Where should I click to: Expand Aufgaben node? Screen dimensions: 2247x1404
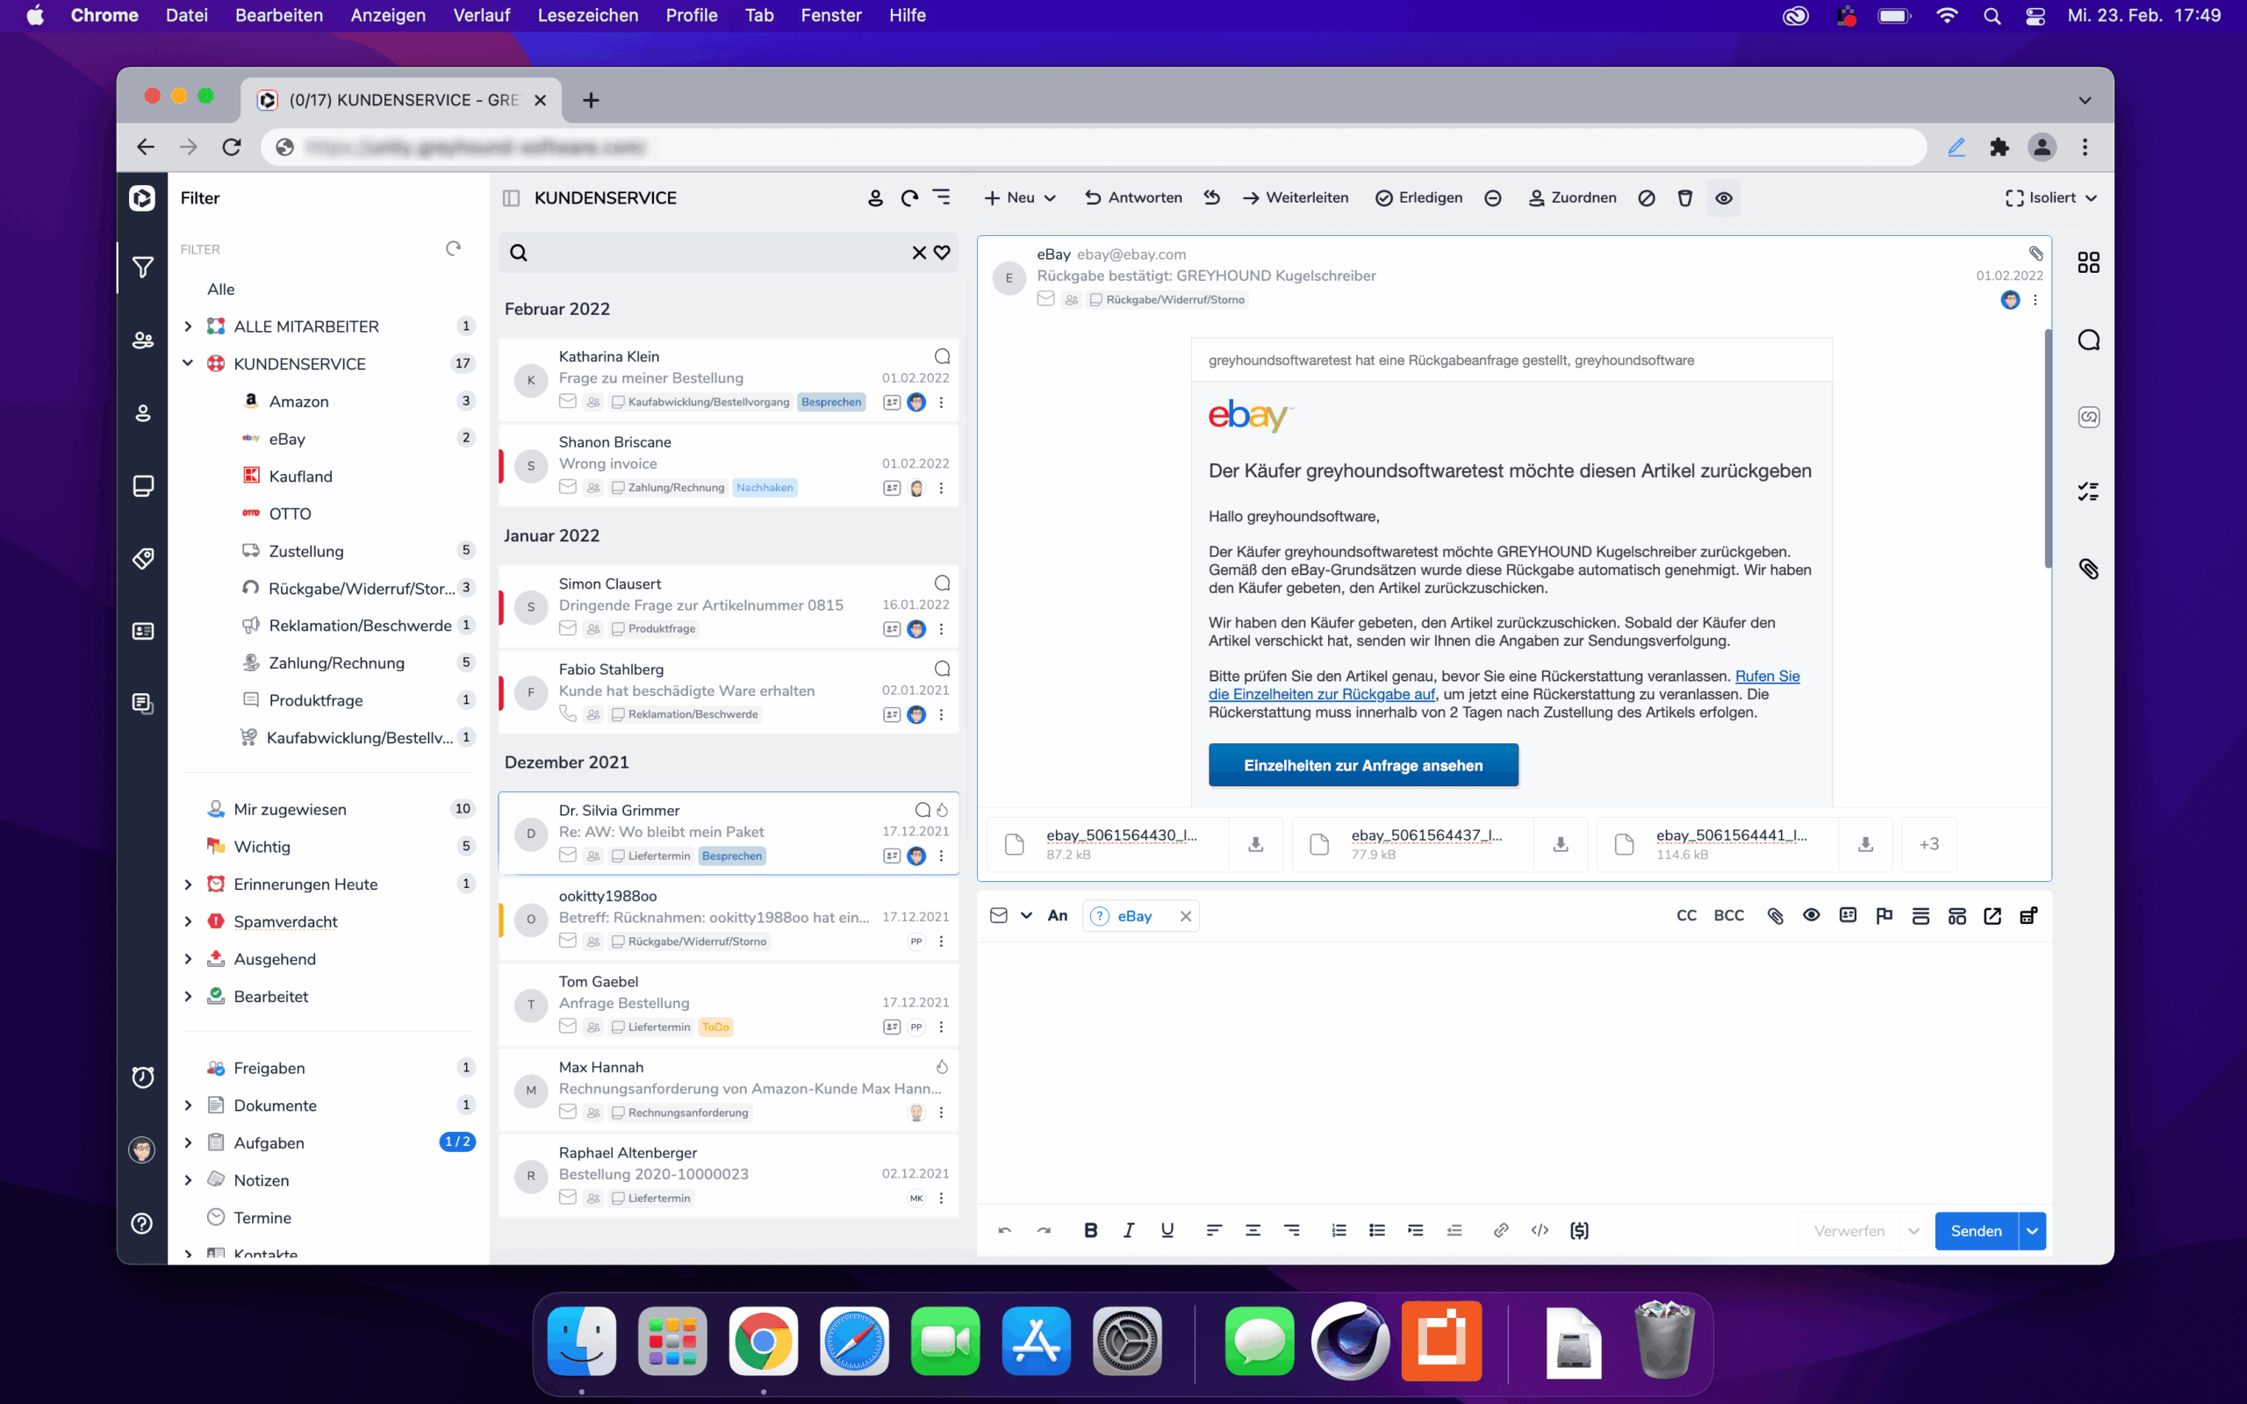click(188, 1143)
